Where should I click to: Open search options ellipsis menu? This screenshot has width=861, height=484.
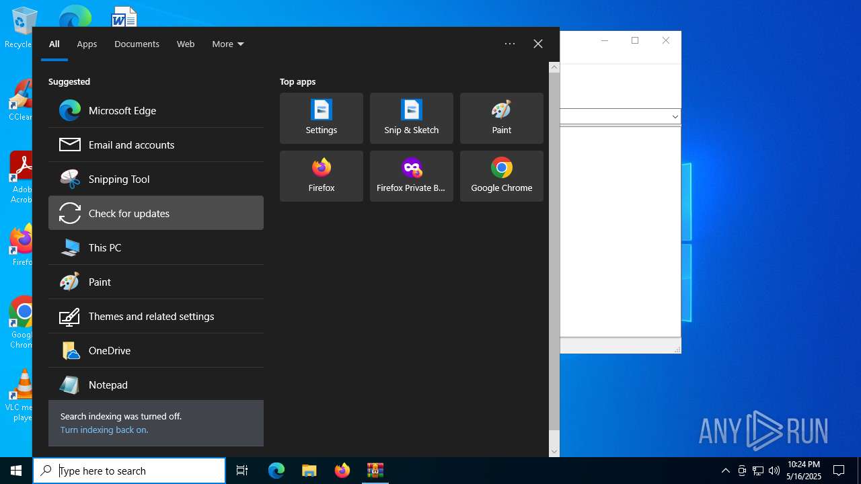[x=510, y=44]
